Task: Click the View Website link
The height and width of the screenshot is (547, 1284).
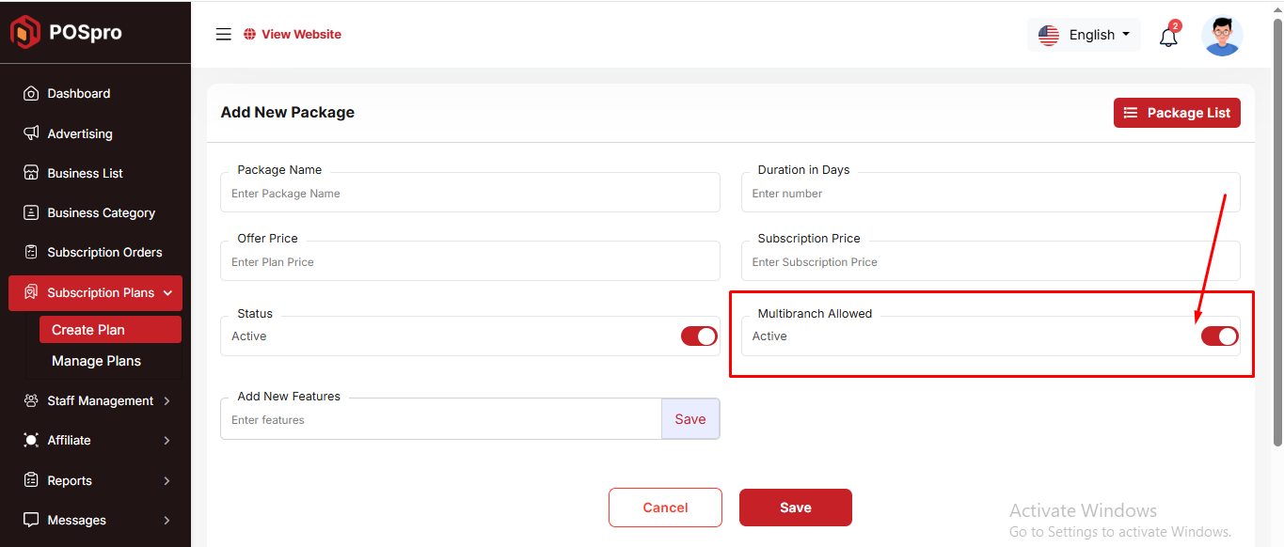Action: pyautogui.click(x=293, y=35)
